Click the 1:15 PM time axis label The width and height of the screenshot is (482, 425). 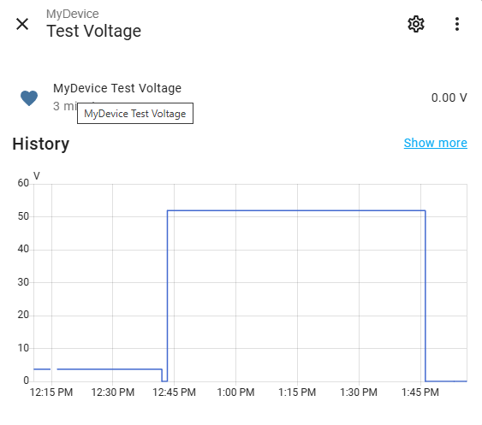pyautogui.click(x=297, y=393)
